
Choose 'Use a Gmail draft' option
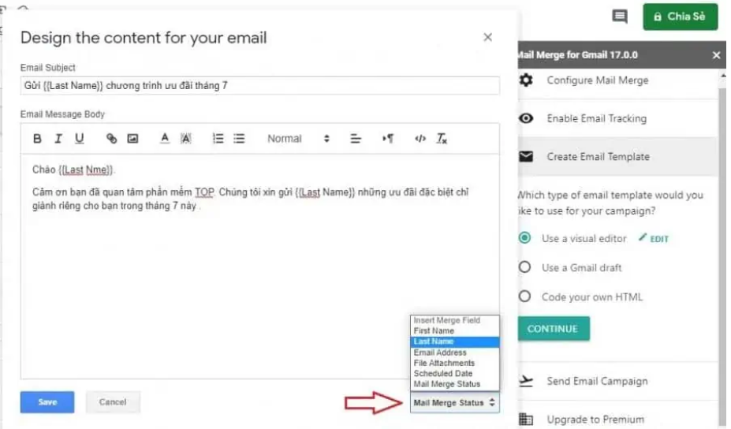click(x=525, y=267)
